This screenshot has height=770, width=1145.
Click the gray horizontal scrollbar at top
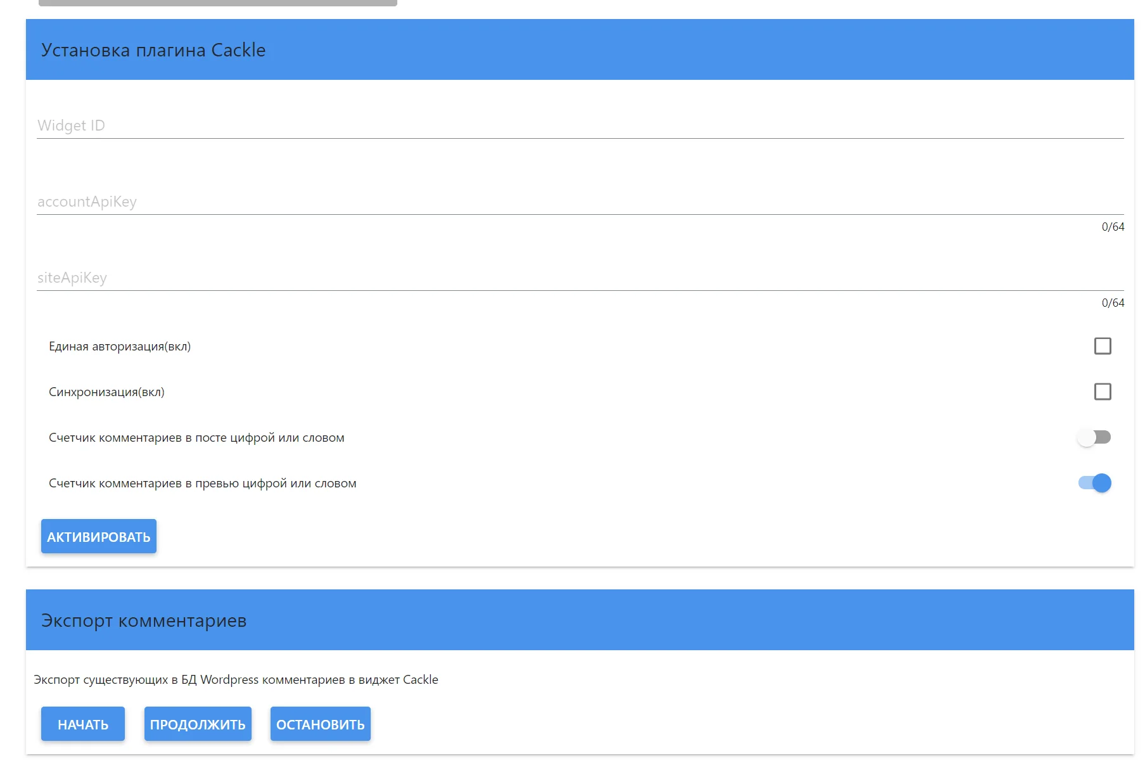point(218,3)
